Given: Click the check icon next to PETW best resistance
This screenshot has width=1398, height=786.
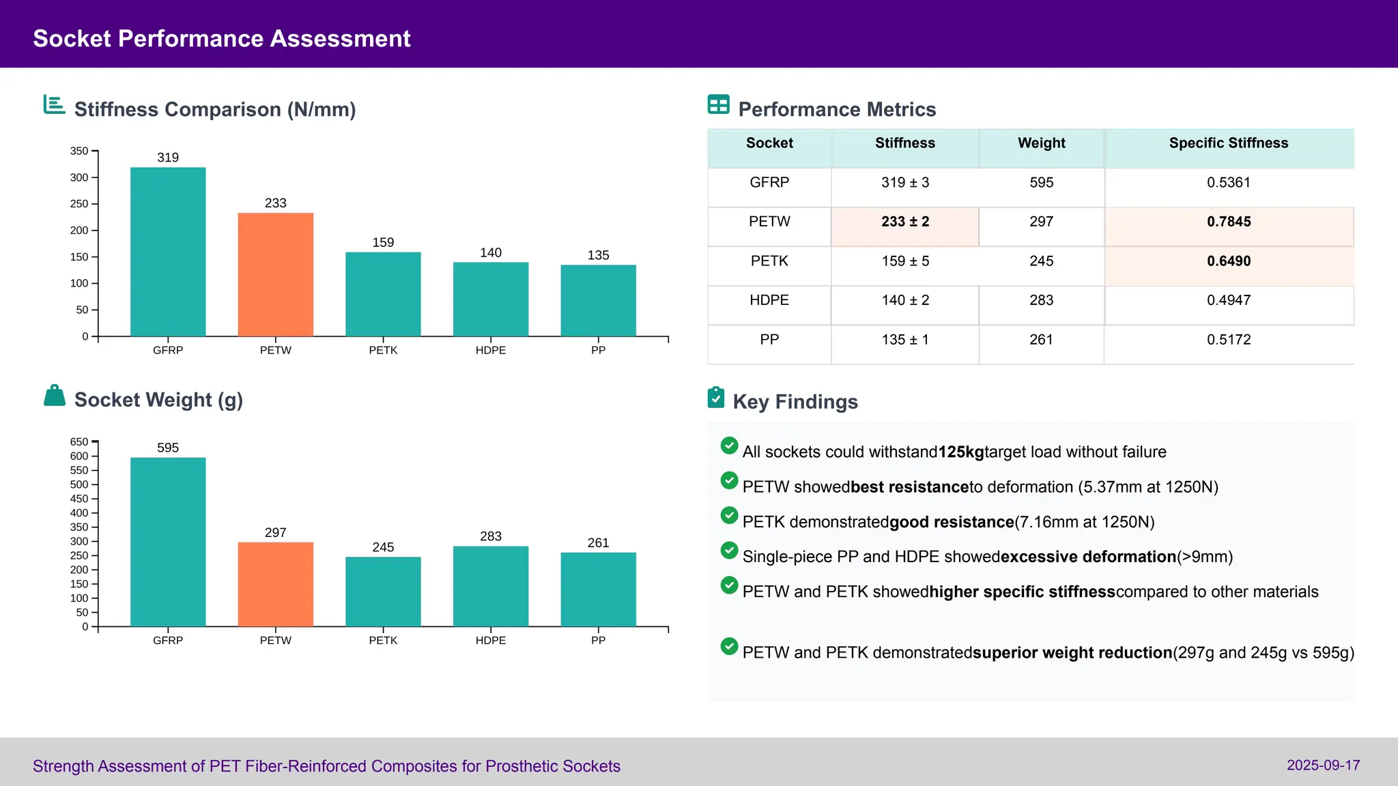Looking at the screenshot, I should click(729, 481).
